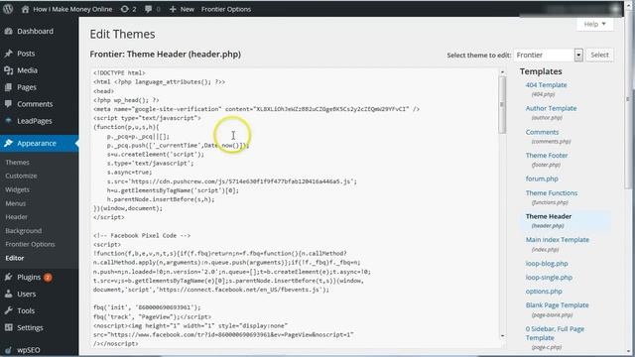Open the Theme Functions file
The height and width of the screenshot is (357, 635).
pos(552,193)
